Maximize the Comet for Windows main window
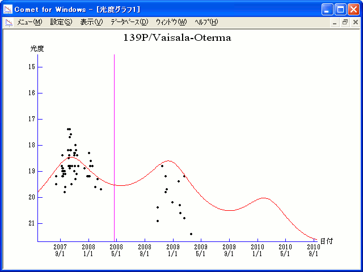Image resolution: width=363 pixels, height=272 pixels. (340, 9)
